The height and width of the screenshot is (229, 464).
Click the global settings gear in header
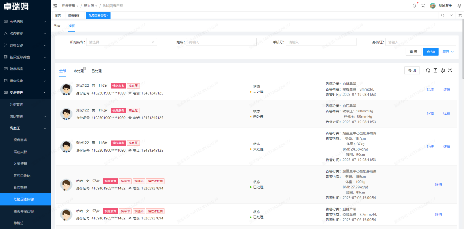[459, 5]
